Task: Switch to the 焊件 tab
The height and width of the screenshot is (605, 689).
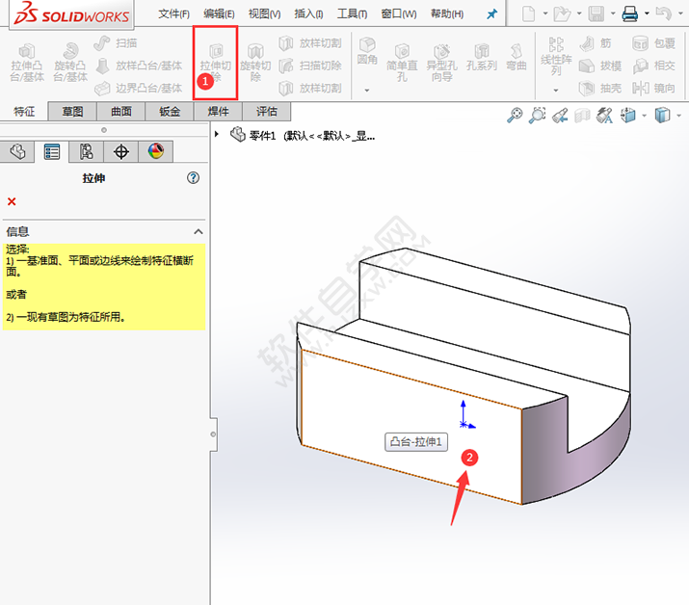Action: coord(219,112)
